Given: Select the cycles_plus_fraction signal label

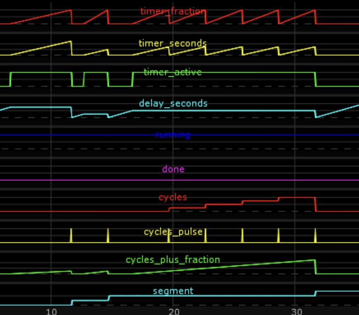Looking at the screenshot, I should click(173, 259).
